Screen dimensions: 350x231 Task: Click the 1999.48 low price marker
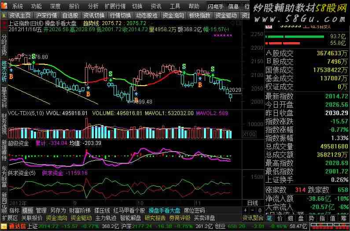(x=143, y=102)
